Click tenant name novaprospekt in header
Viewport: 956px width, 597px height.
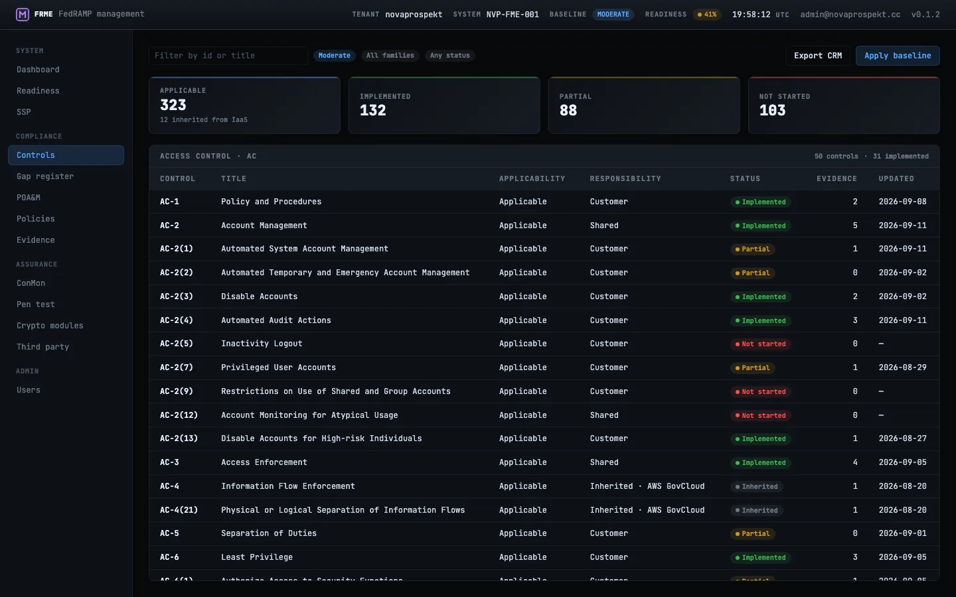pyautogui.click(x=414, y=15)
